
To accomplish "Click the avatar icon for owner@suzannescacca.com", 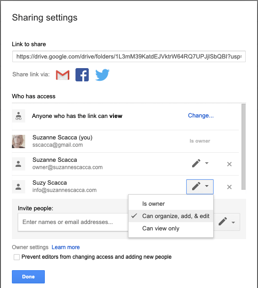I will pyautogui.click(x=18, y=164).
